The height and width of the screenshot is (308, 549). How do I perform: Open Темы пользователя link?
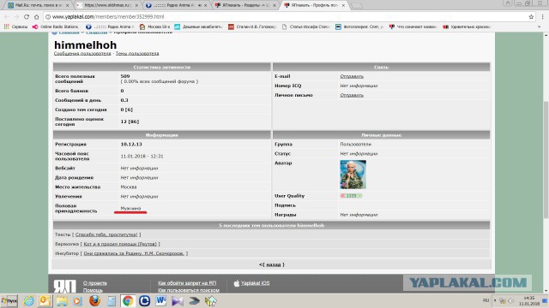point(137,53)
